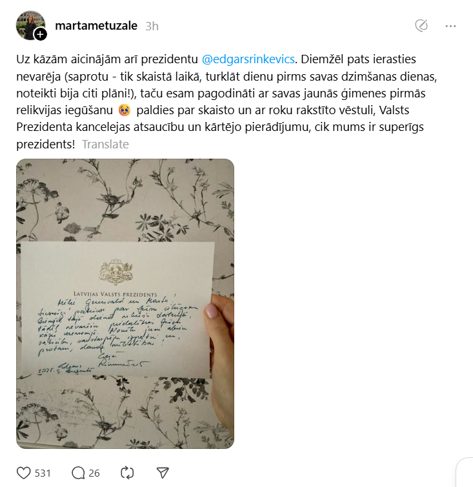Like the post with the heart icon

pyautogui.click(x=24, y=473)
